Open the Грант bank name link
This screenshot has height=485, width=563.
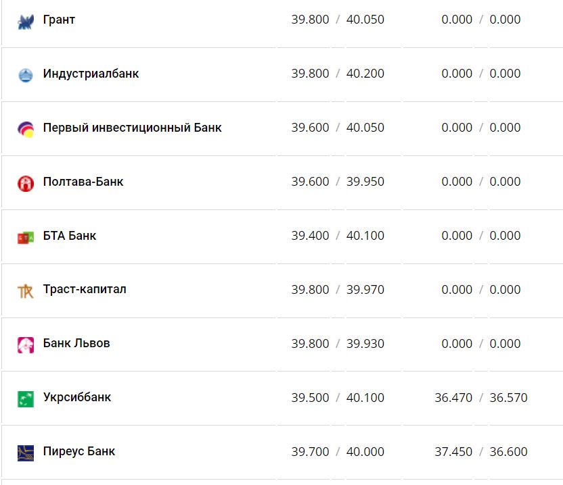click(59, 20)
